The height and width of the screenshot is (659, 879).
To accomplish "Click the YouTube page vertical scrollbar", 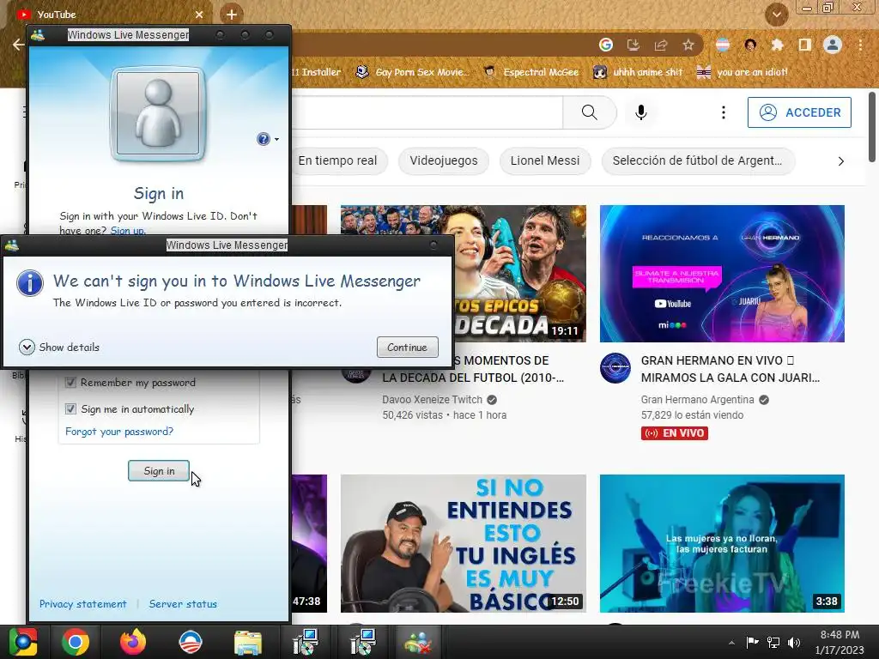I will click(x=872, y=126).
